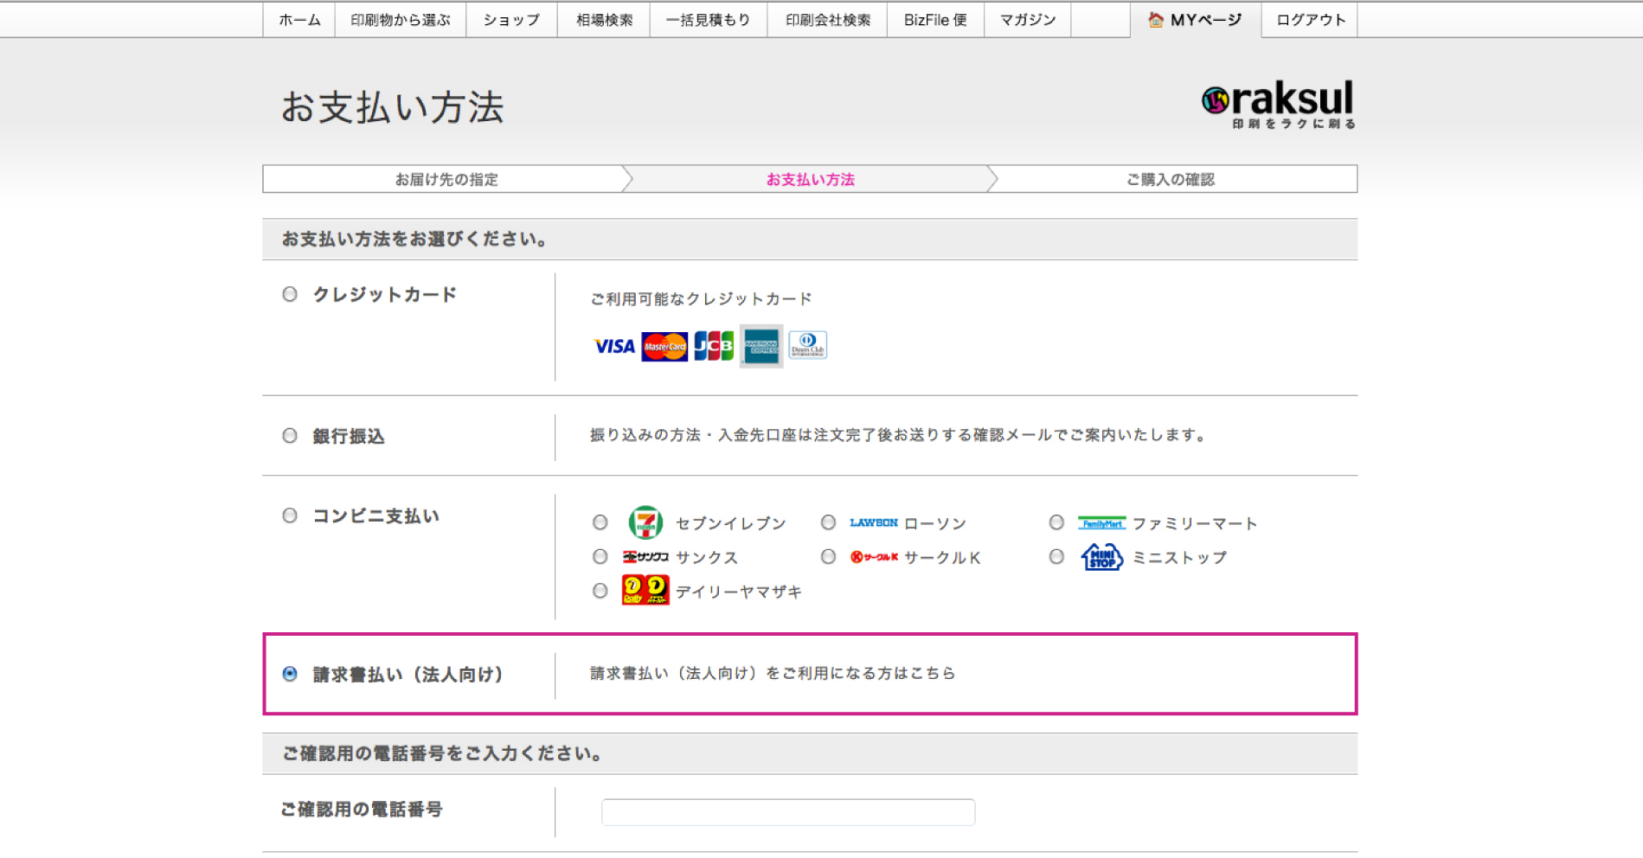
Task: Click the Ministop store logo
Action: point(1101,558)
